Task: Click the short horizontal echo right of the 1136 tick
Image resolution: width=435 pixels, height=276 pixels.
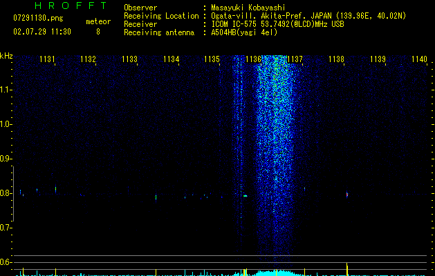Action: [x=246, y=196]
